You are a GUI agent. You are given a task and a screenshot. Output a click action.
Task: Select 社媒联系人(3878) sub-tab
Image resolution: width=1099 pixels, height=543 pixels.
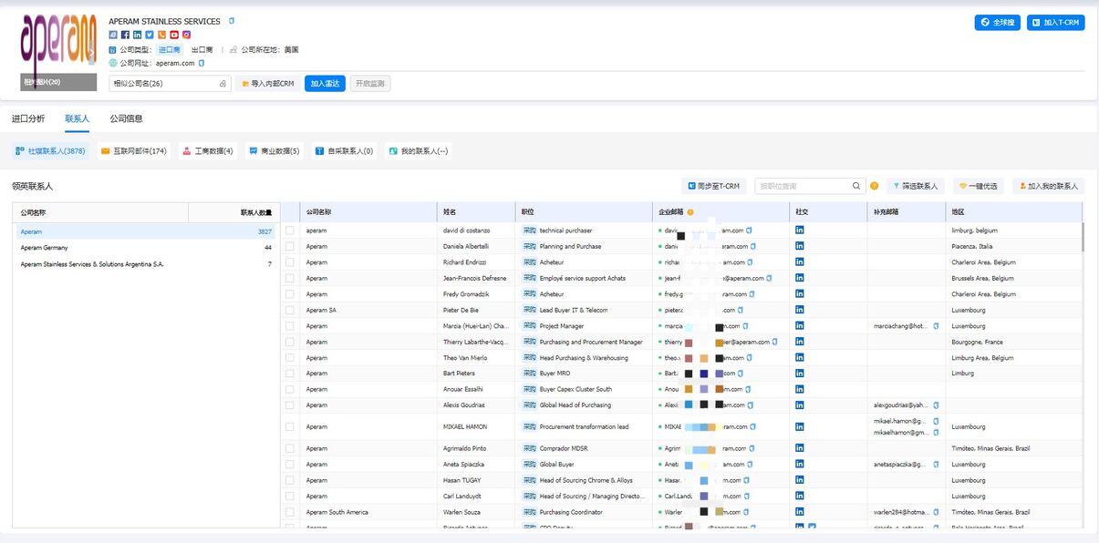[51, 151]
